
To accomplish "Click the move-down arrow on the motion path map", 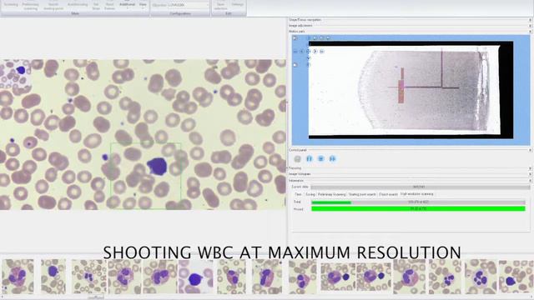I will point(308,58).
